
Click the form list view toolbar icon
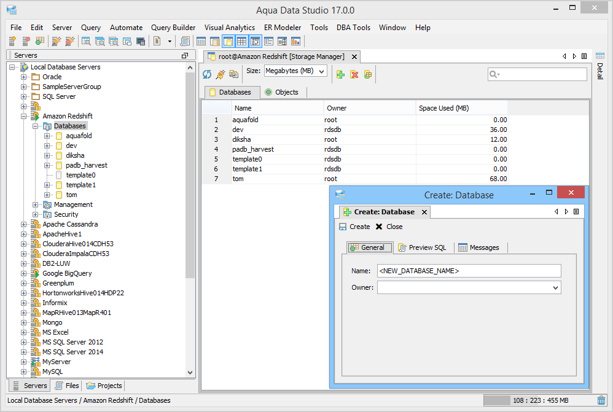point(268,41)
